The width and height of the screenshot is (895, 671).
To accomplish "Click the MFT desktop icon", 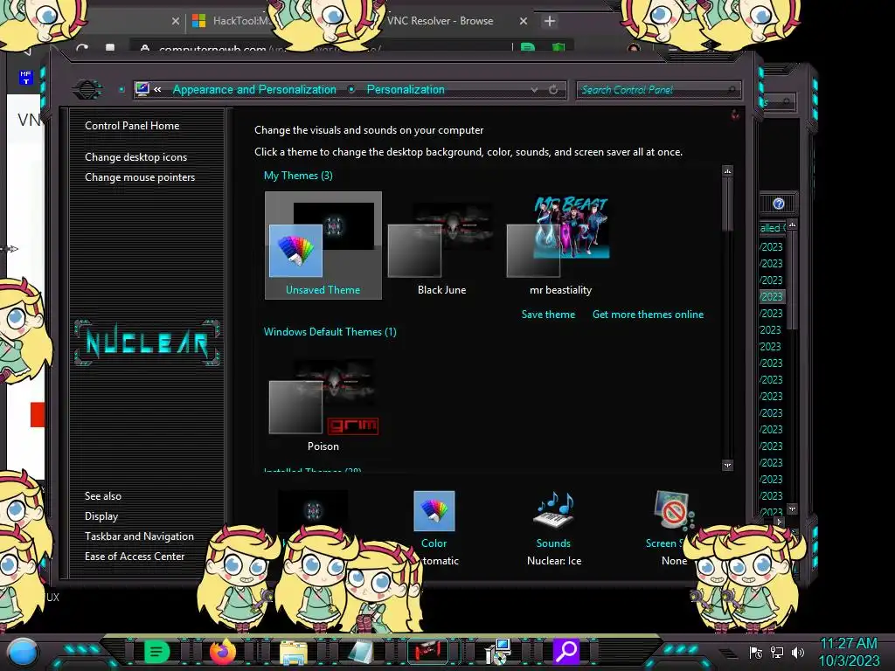I will coord(25,77).
